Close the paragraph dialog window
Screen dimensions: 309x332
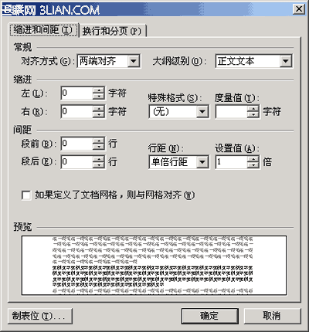299,9
